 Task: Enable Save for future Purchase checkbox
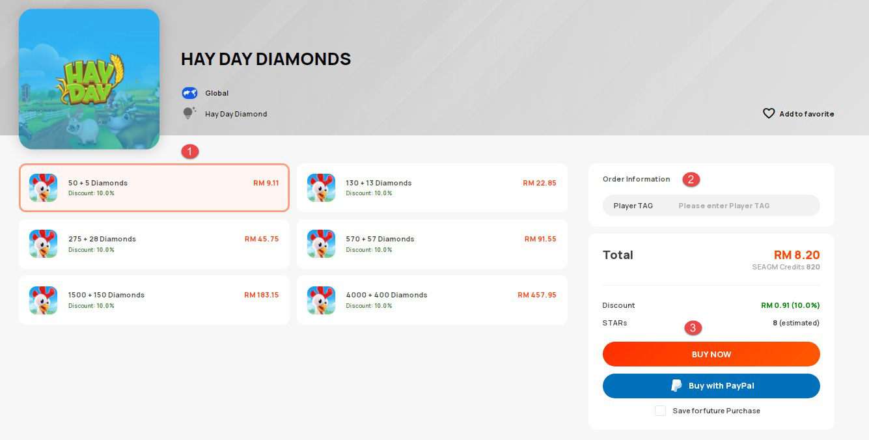[660, 411]
